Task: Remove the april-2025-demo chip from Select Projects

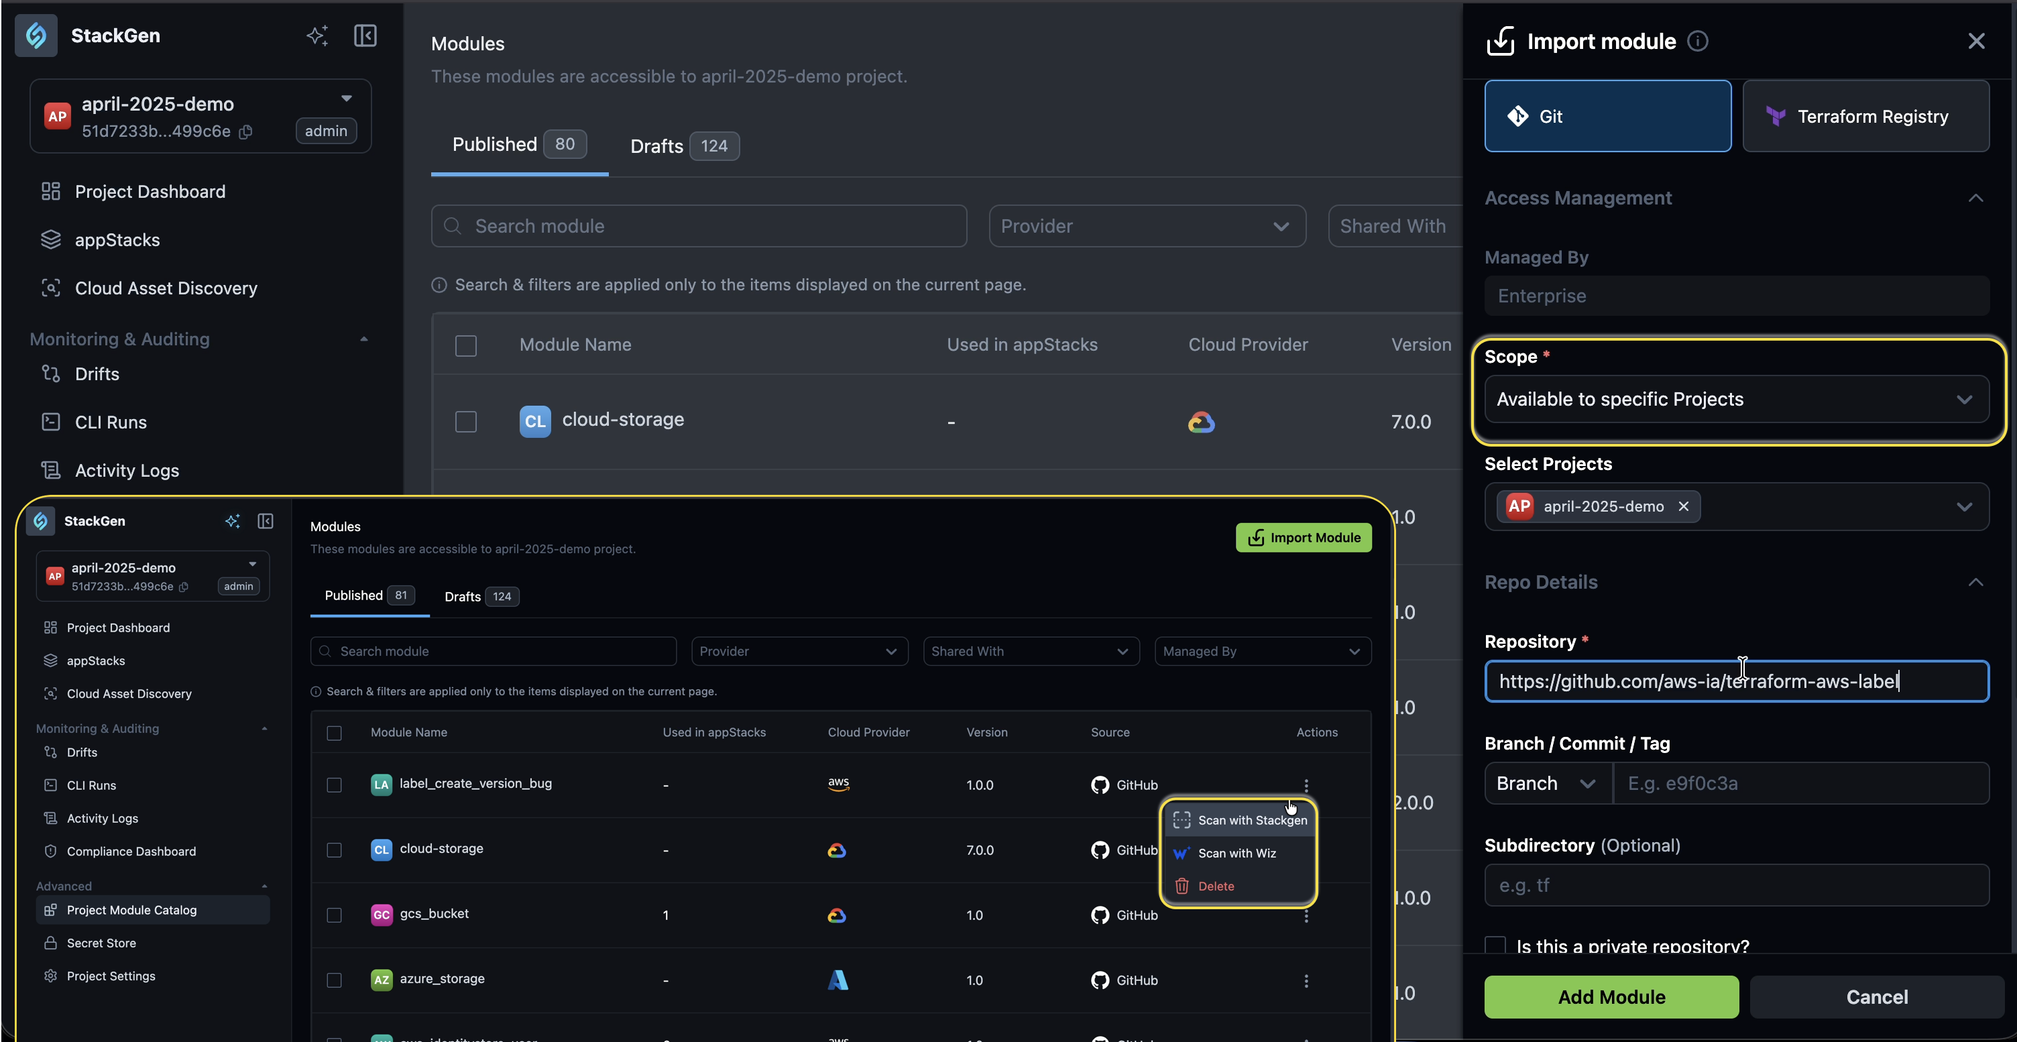Action: click(1684, 506)
